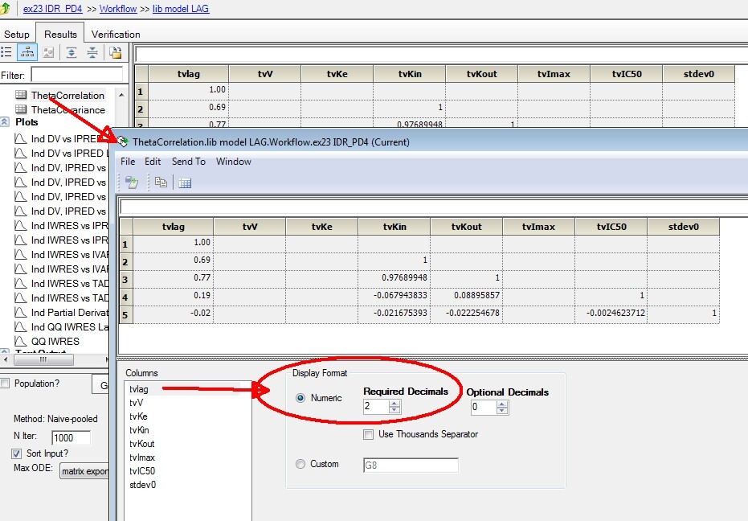Click the results tree horizontal scrollbar thumb

coord(43,359)
